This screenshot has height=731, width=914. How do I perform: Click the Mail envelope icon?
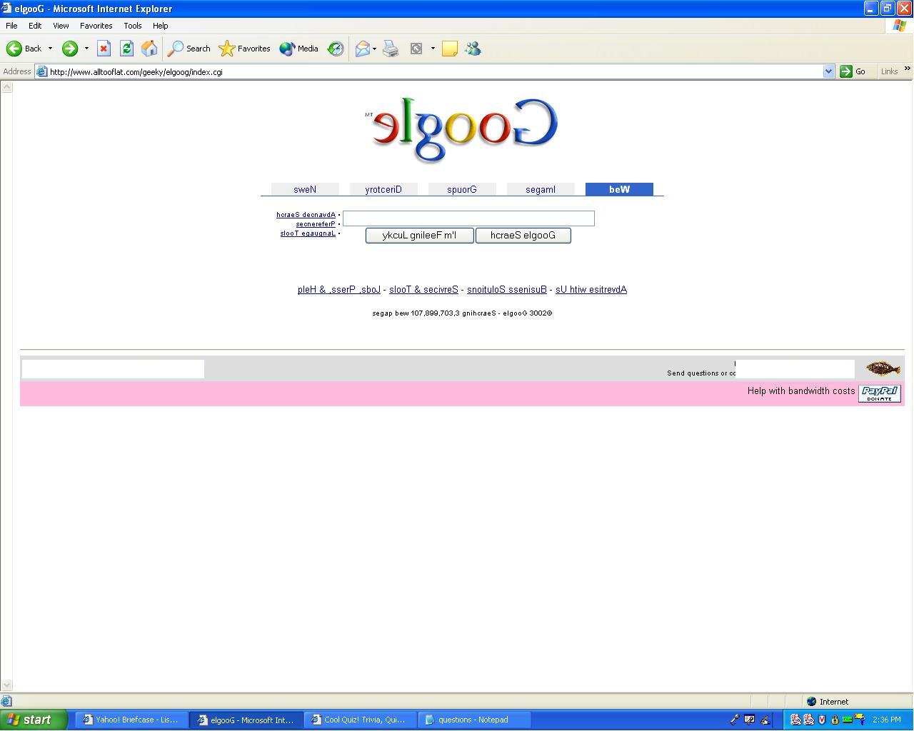[x=363, y=49]
